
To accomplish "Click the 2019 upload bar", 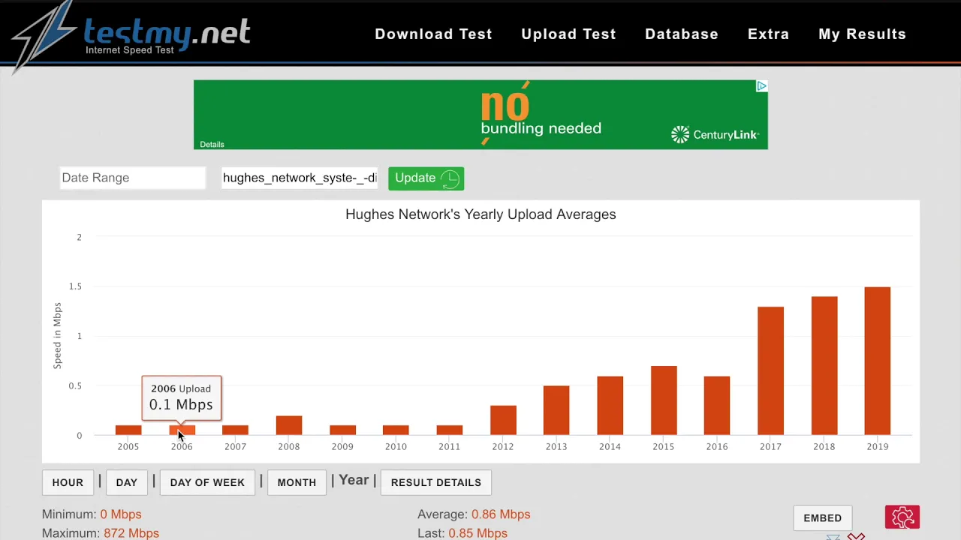I will click(878, 361).
